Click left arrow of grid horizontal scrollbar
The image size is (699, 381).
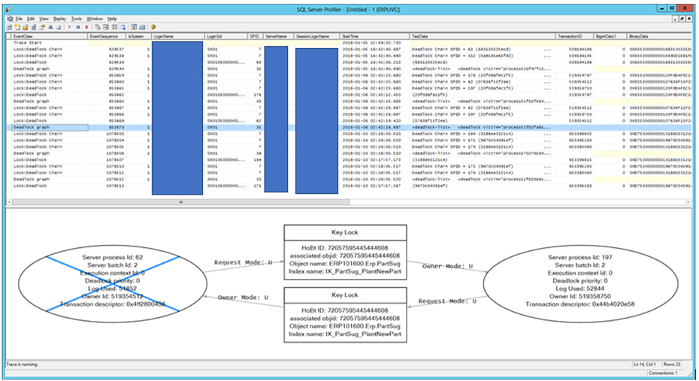9,202
